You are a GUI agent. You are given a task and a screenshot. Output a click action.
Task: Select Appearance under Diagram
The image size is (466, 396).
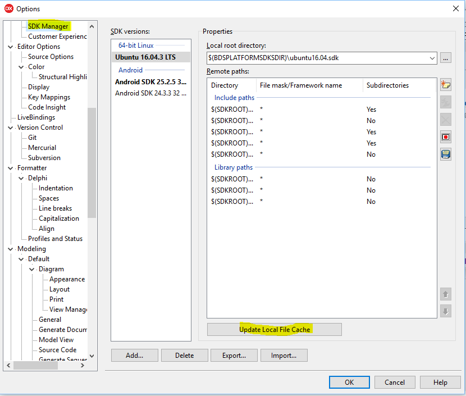[x=67, y=279]
